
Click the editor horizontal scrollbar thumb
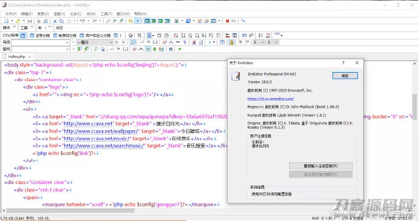70,211
